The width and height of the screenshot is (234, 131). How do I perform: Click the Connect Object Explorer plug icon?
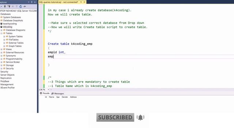(5, 7)
